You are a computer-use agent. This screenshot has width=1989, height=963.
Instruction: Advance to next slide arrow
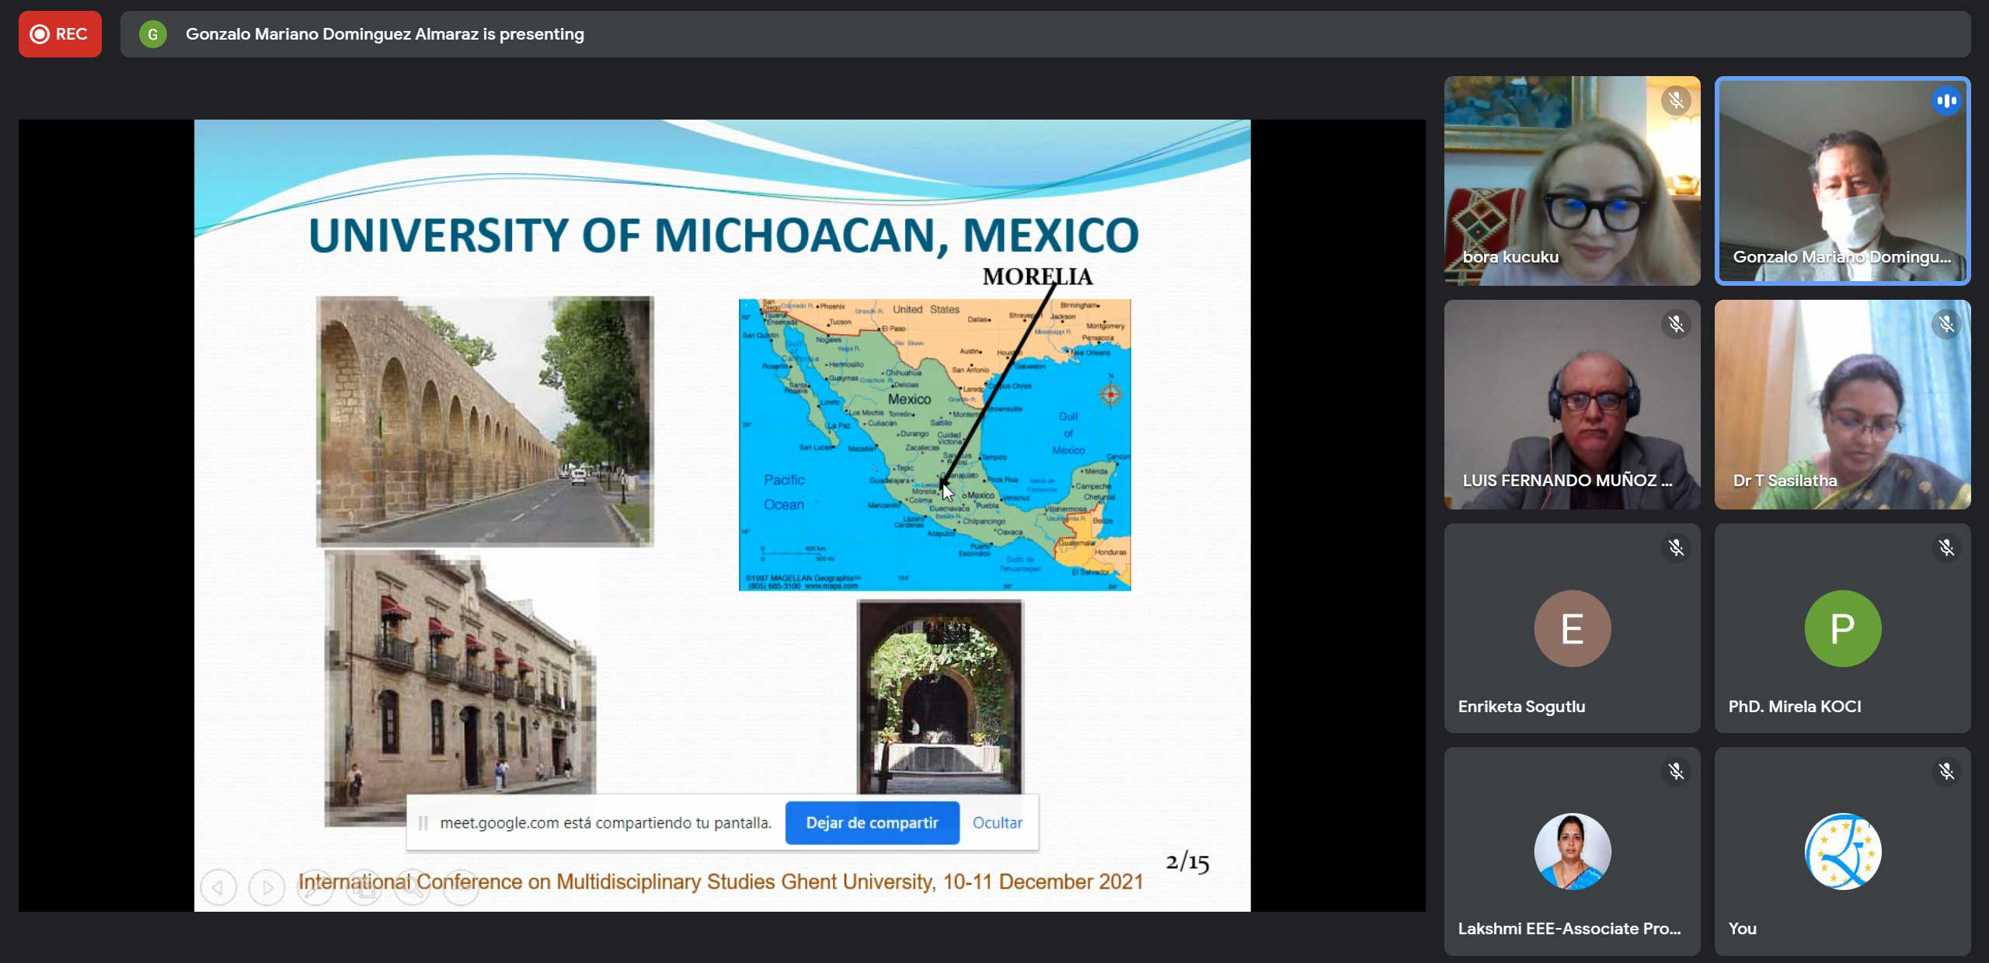266,887
